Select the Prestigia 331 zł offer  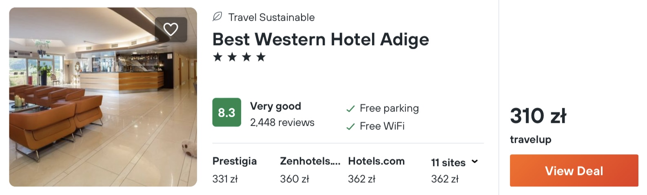[x=235, y=170]
